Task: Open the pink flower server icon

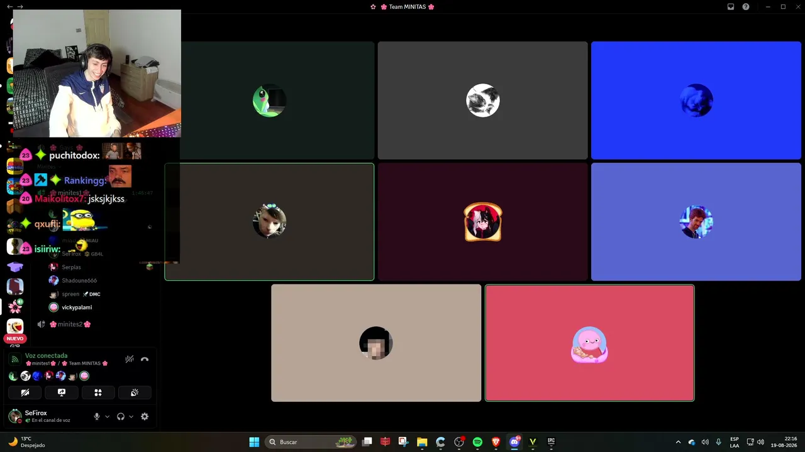Action: [x=15, y=306]
